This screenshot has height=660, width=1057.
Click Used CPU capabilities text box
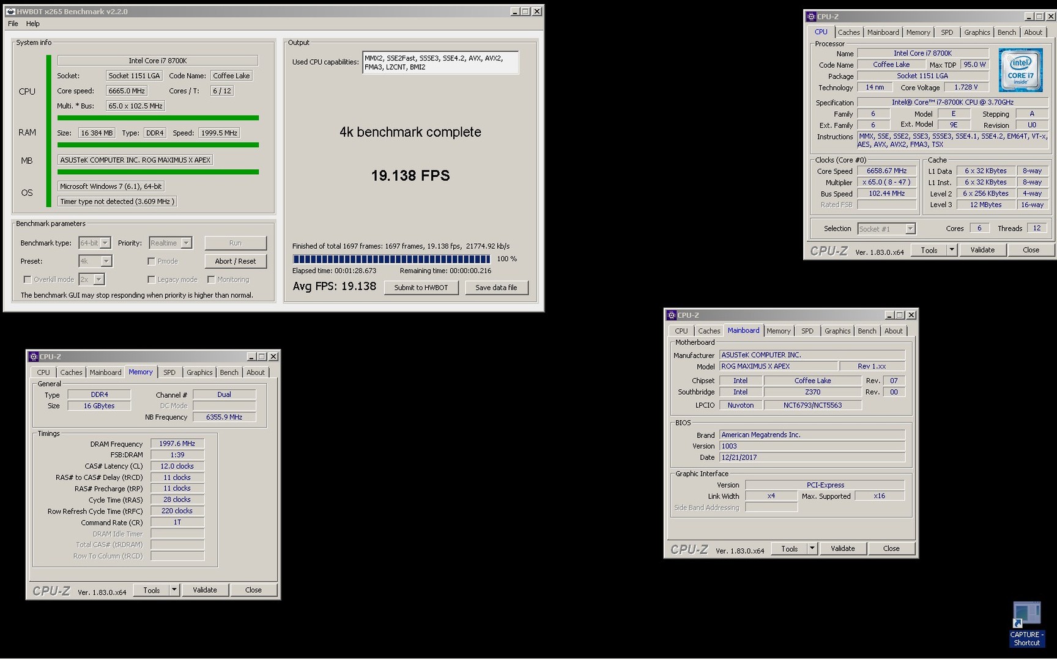[x=440, y=63]
